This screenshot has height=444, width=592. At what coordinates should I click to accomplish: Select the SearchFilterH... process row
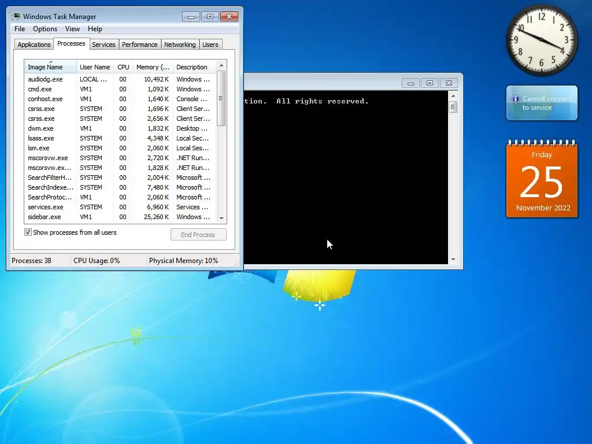120,177
